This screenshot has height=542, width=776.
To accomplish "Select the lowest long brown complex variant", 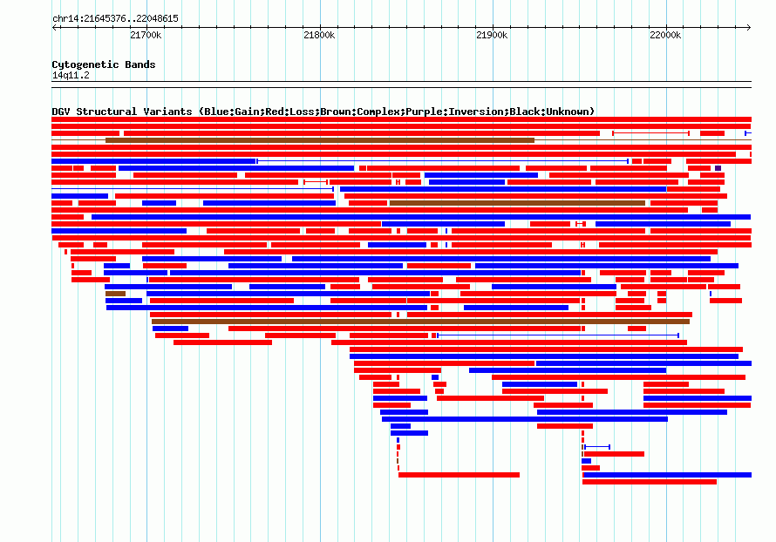I will (x=420, y=322).
